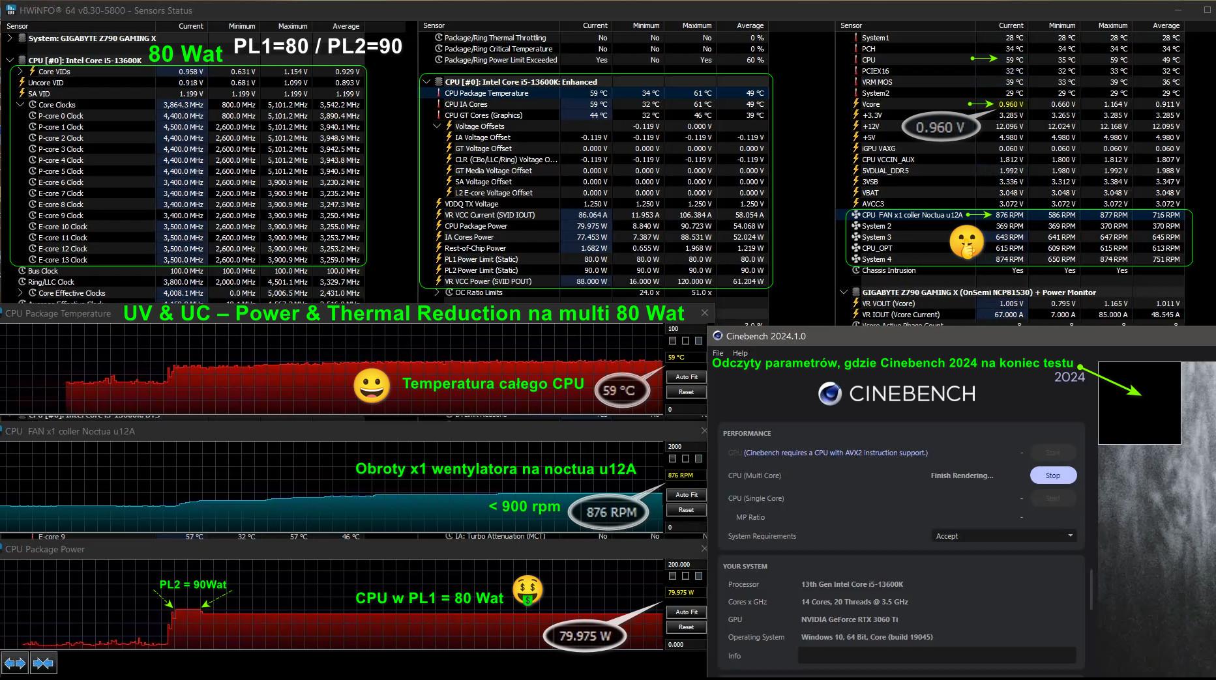This screenshot has height=680, width=1216.
Task: Toggle middle checkbox in CPU FAN graph panel
Action: coord(685,459)
